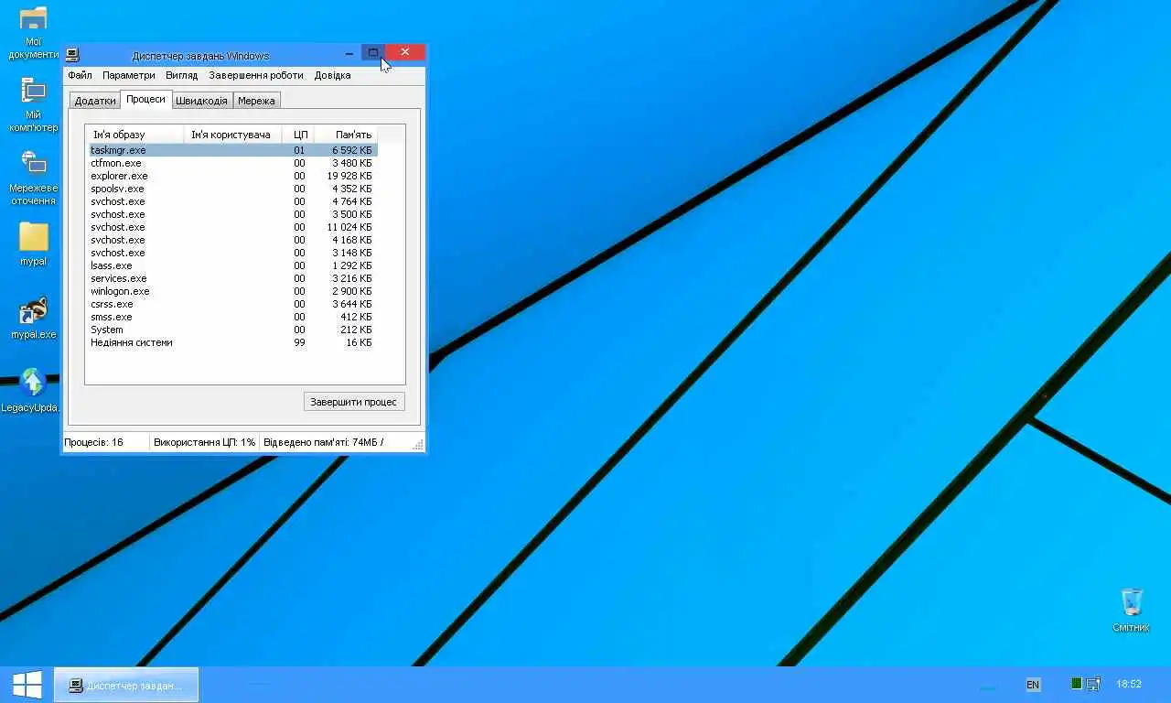Select the winlogon.exe process row

point(232,291)
